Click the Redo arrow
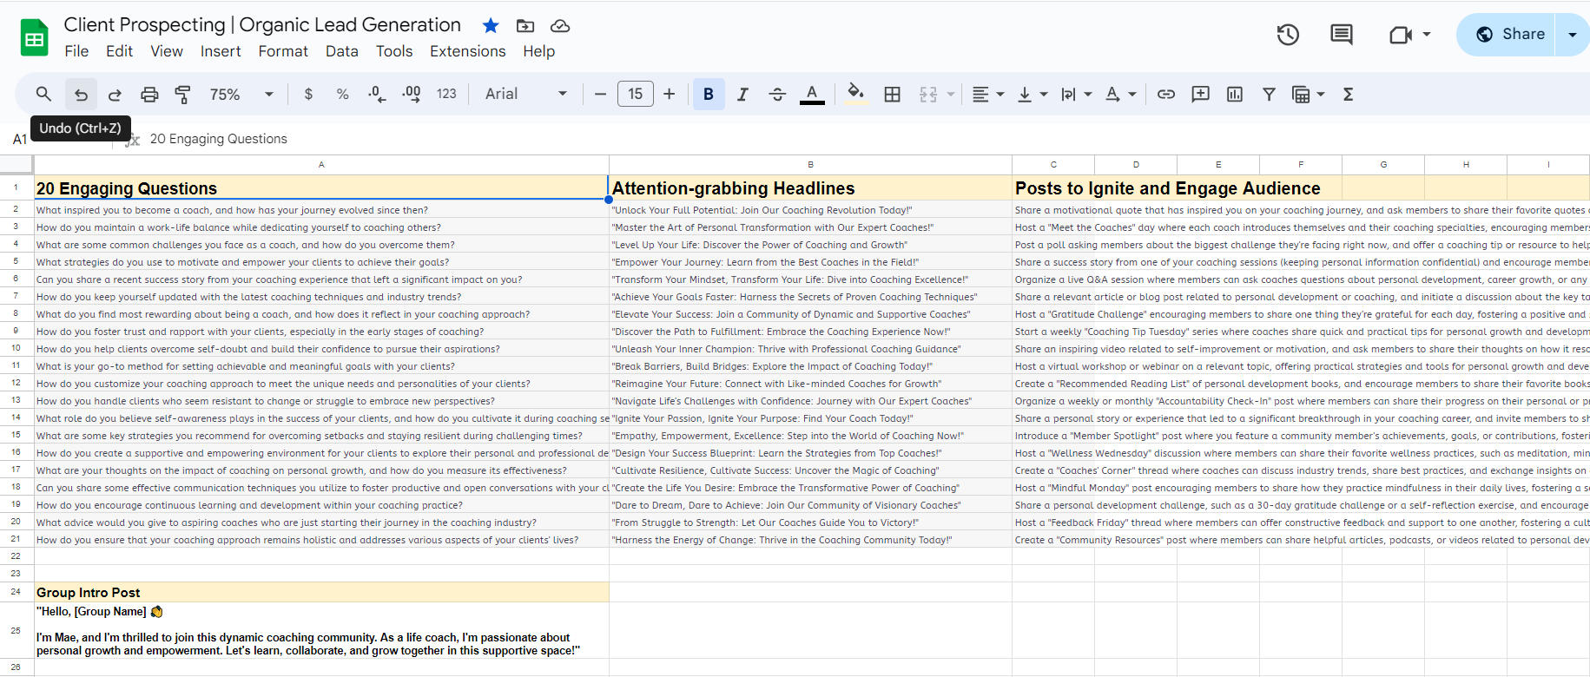 pos(115,94)
